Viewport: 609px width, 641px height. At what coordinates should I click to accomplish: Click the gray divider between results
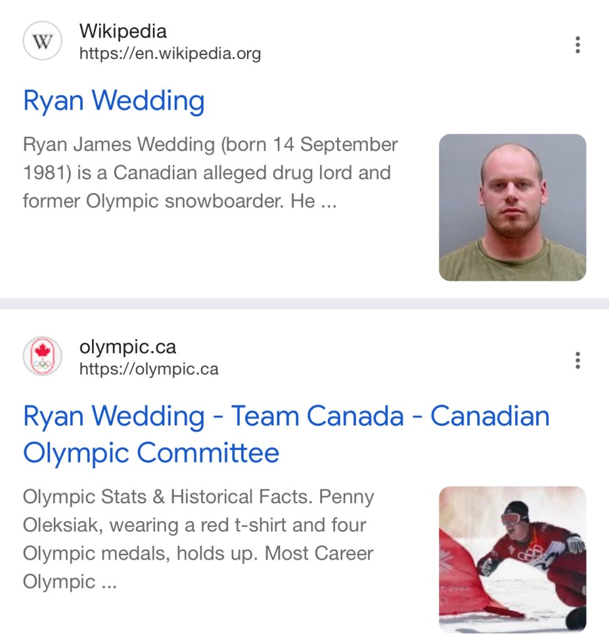coord(304,304)
